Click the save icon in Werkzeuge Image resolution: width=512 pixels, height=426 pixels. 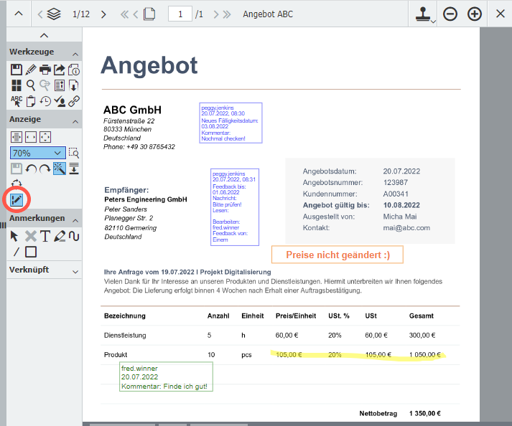click(x=17, y=70)
